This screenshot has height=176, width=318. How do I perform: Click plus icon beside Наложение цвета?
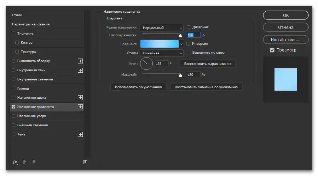tap(80, 98)
